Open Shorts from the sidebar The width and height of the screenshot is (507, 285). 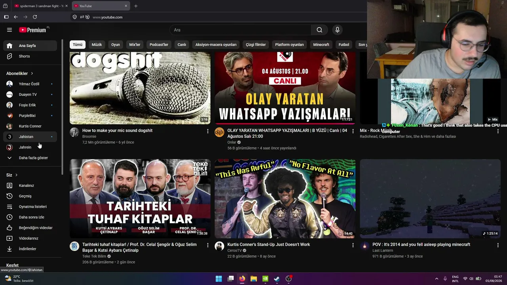click(30, 56)
